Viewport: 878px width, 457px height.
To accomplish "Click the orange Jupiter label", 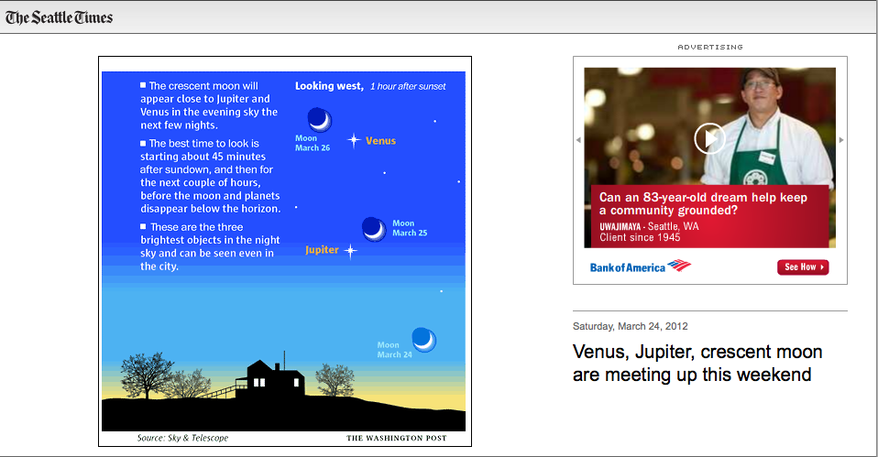I will click(x=322, y=250).
